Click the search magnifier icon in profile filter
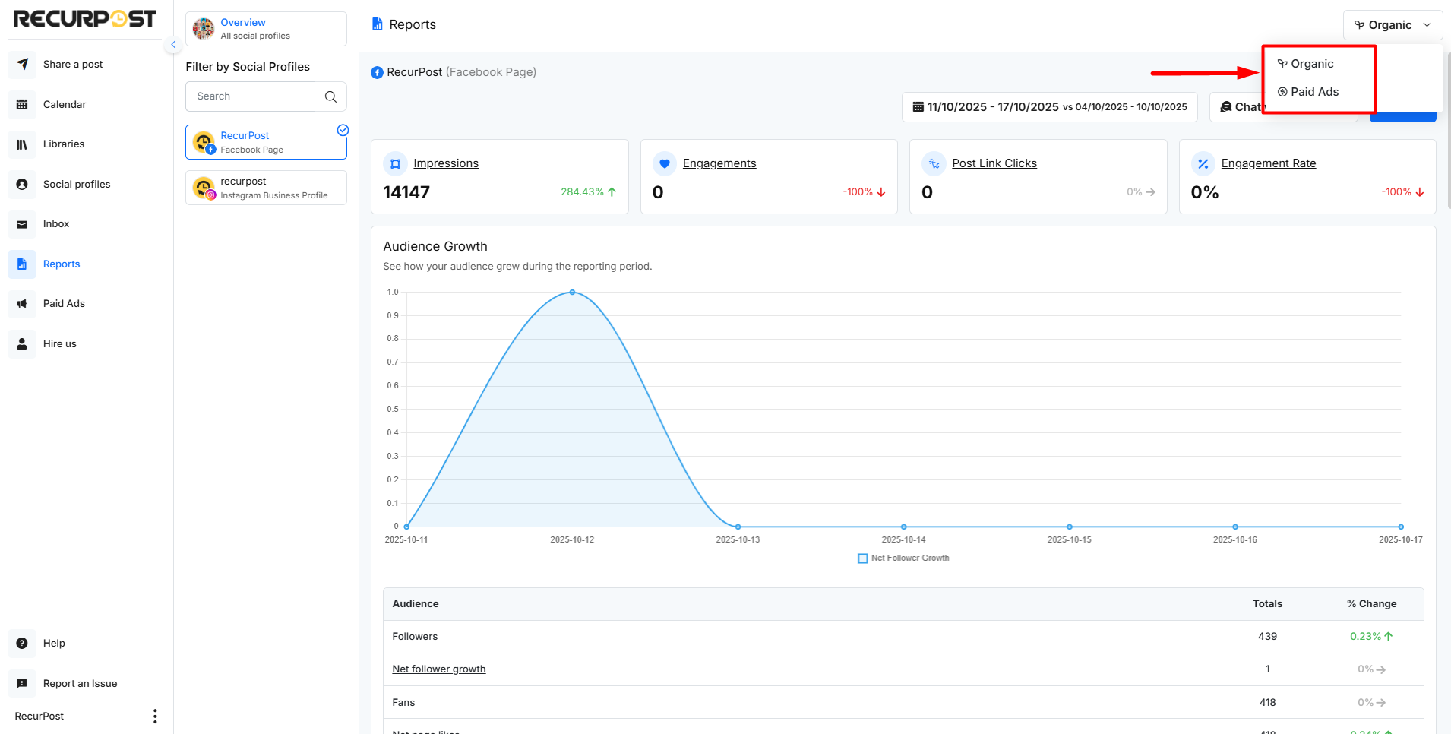 coord(330,96)
